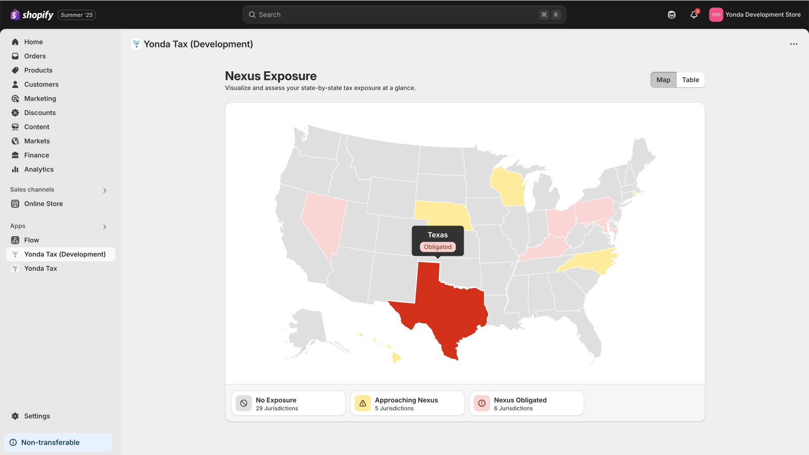Image resolution: width=809 pixels, height=455 pixels.
Task: Focus the Search field
Action: [x=404, y=15]
